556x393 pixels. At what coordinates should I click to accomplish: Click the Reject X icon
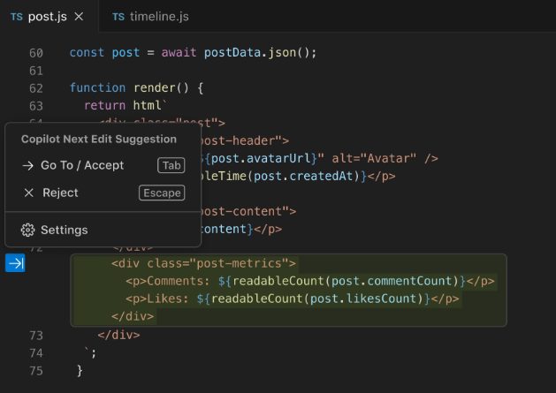click(28, 193)
